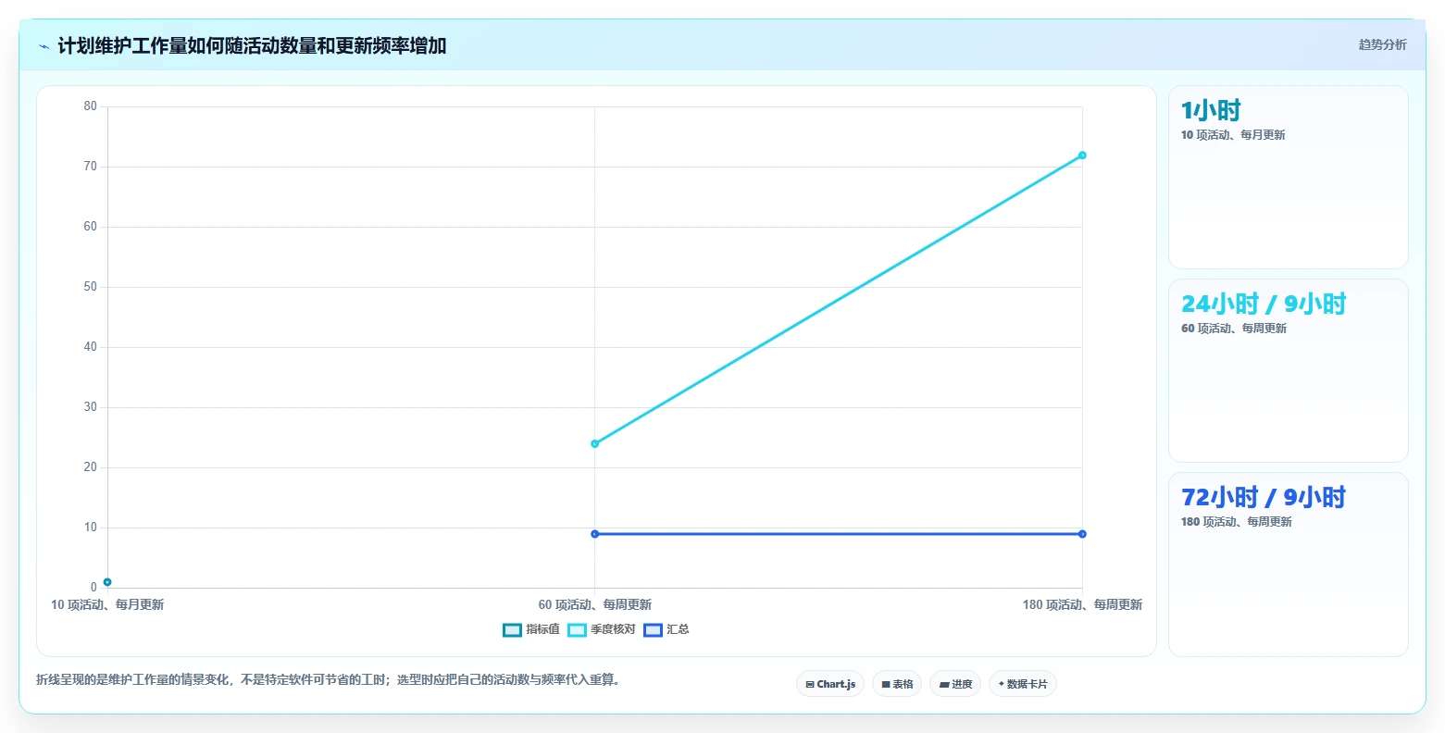Click the chart title 计划维护工作量如何随活动数量和更新频率增加
Image resolution: width=1445 pixels, height=733 pixels.
(252, 46)
